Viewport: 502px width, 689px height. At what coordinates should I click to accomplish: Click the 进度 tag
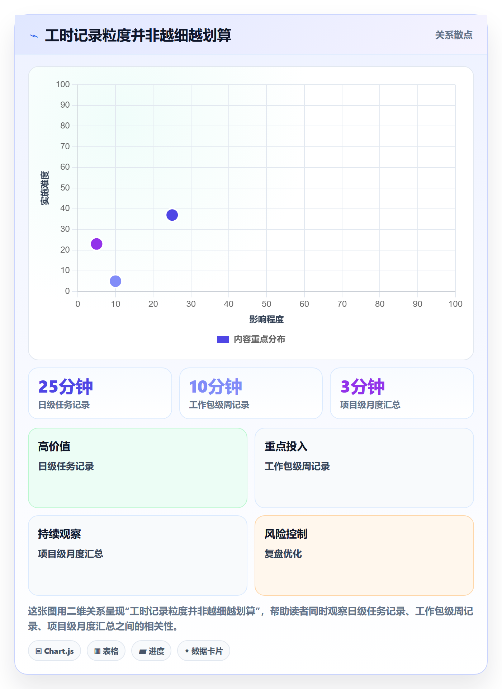pos(151,651)
